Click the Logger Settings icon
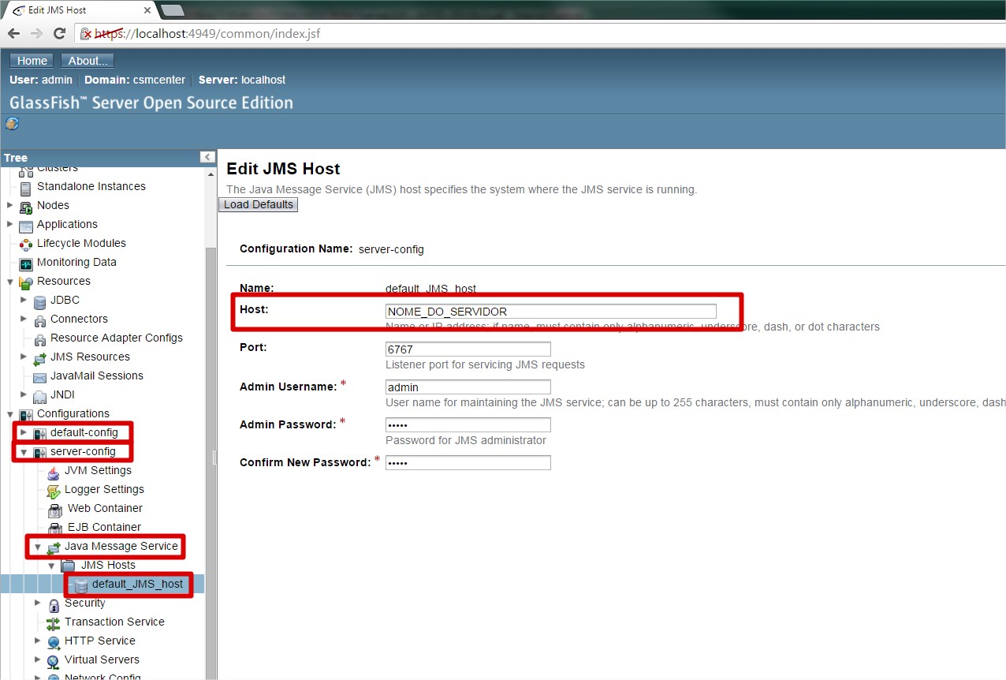Viewport: 1006px width, 680px height. pyautogui.click(x=54, y=490)
